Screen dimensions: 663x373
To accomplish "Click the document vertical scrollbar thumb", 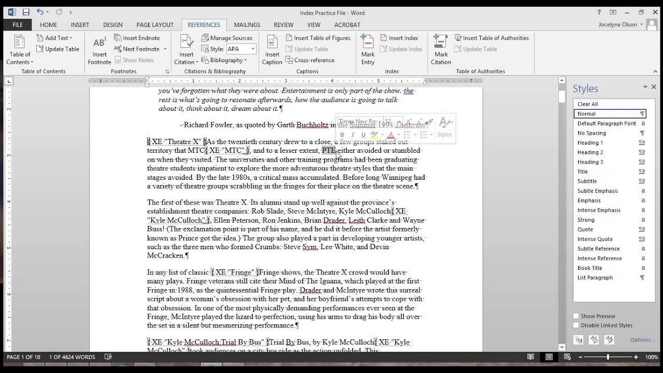I will 562,97.
